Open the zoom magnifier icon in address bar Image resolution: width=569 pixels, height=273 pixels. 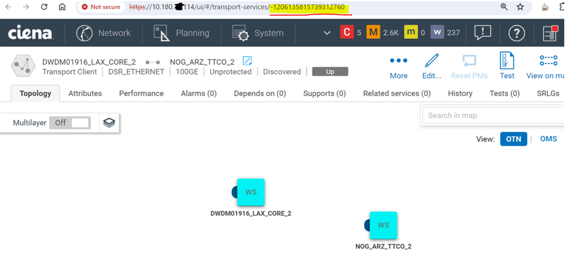coord(504,7)
